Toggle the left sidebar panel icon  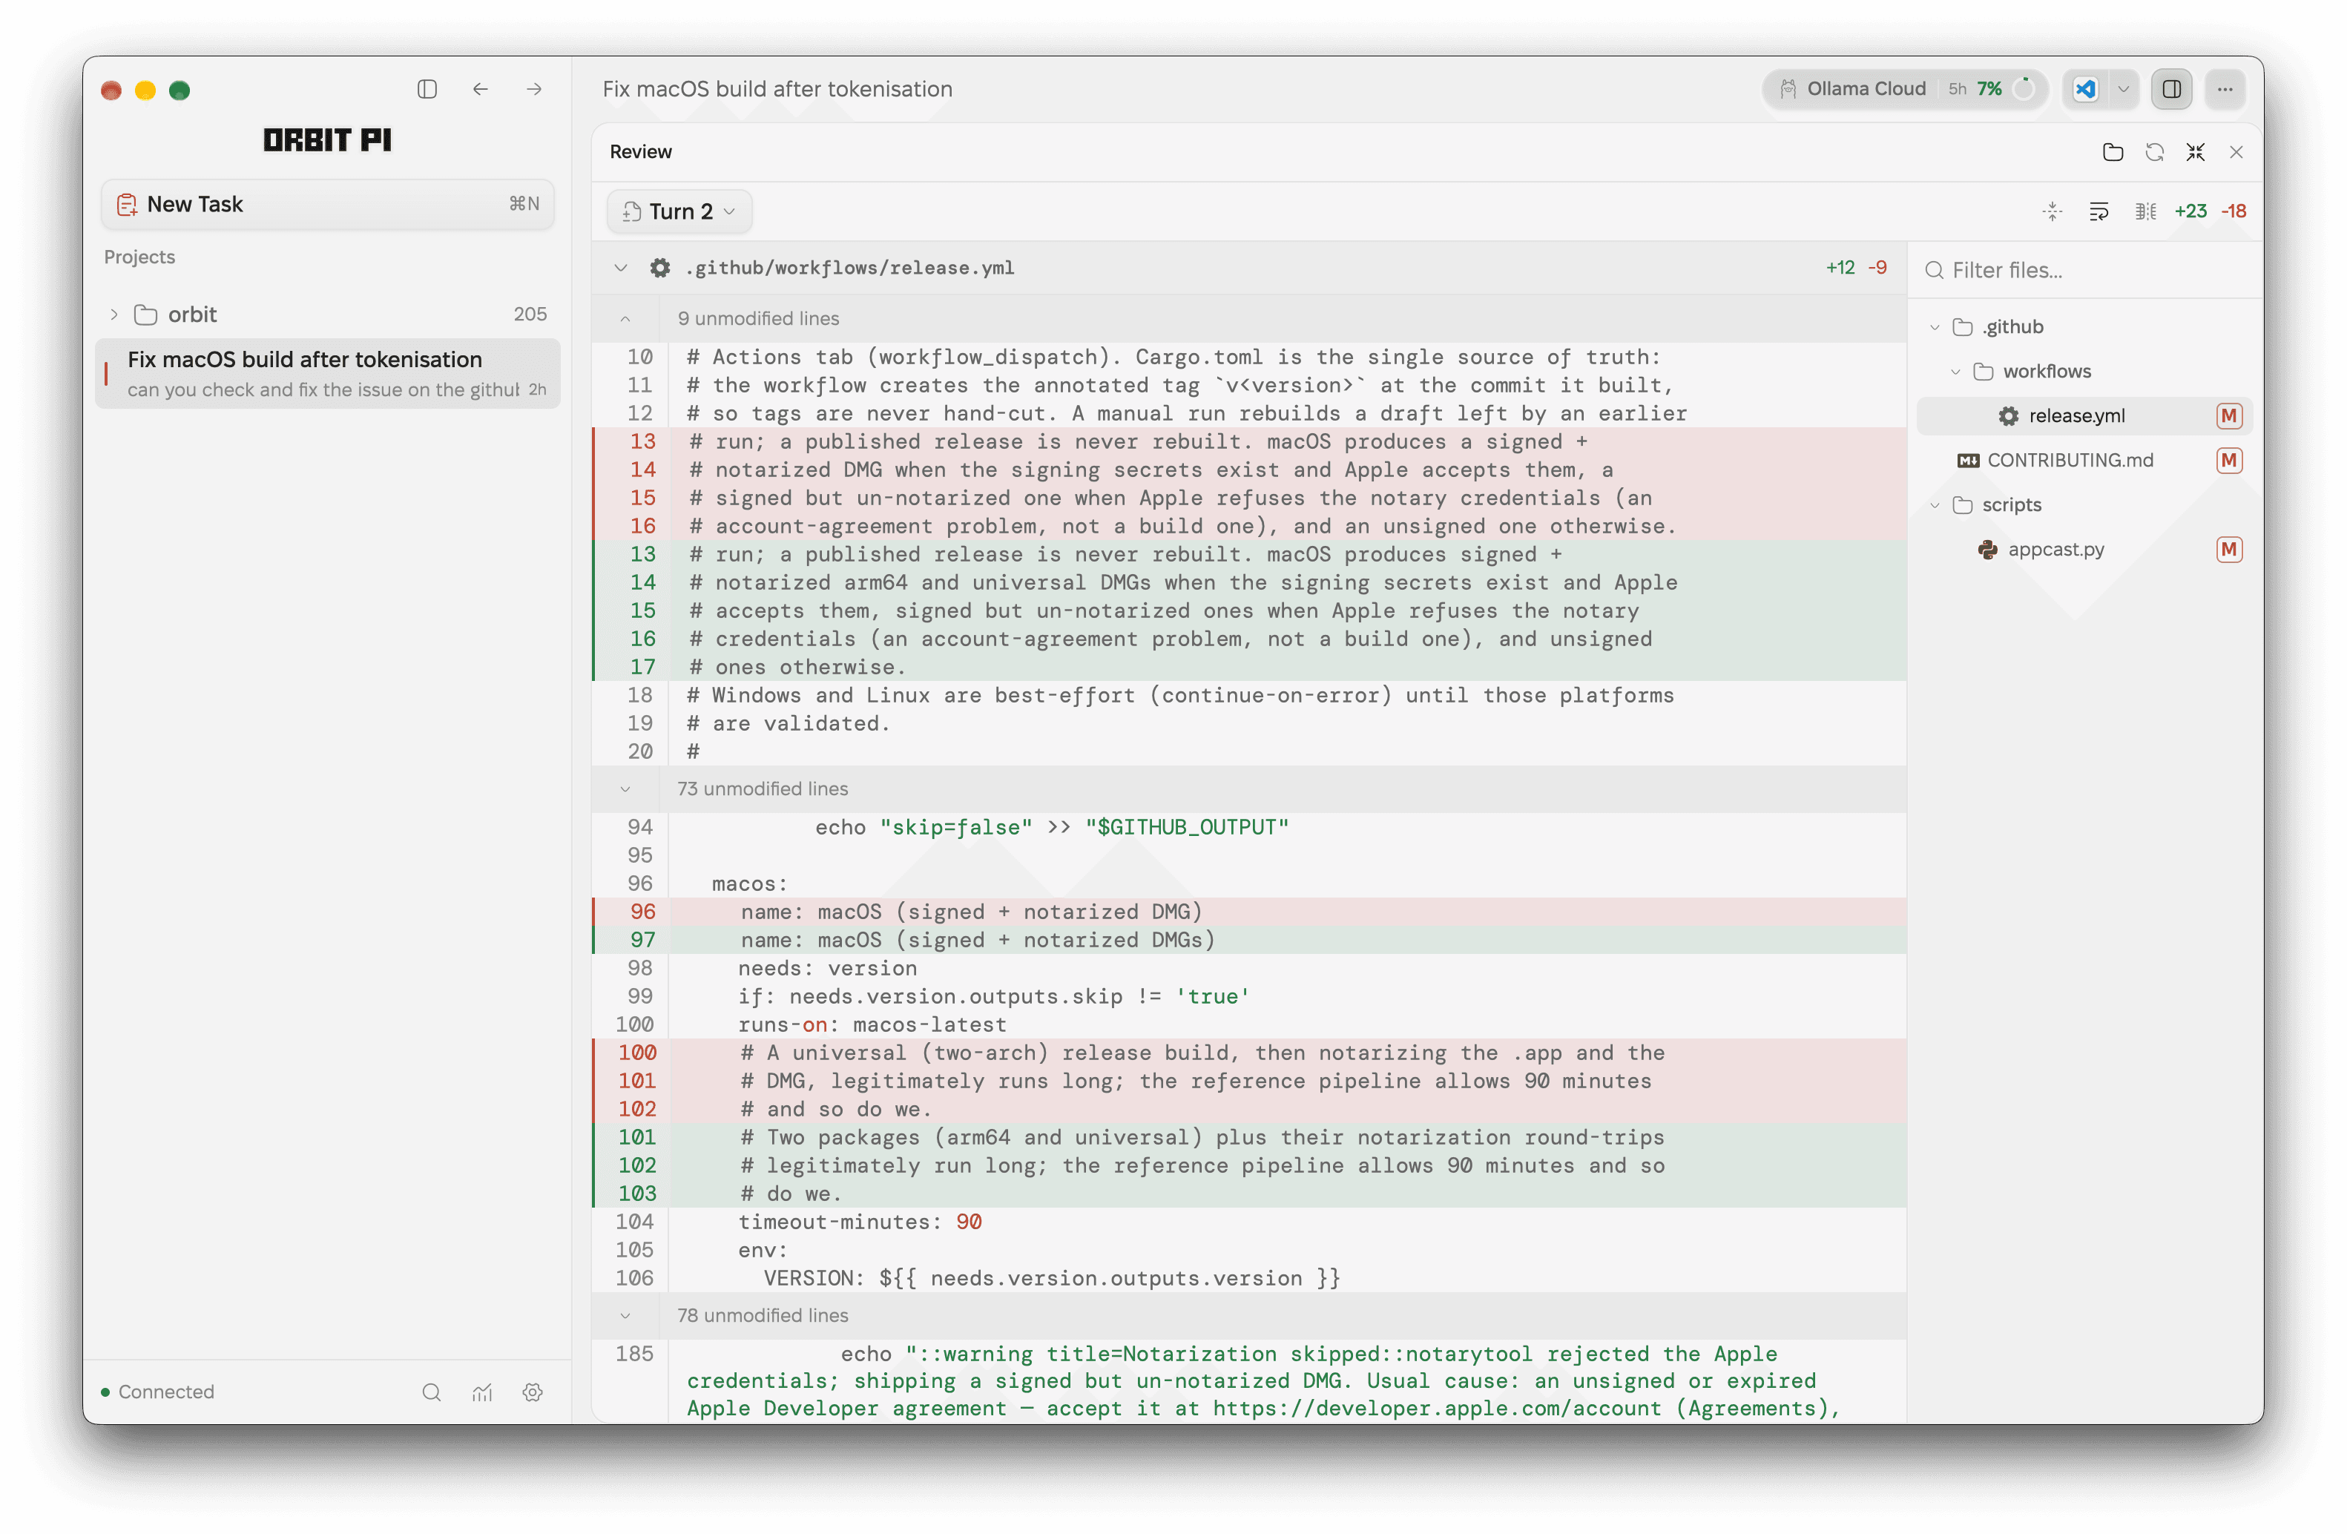[427, 89]
